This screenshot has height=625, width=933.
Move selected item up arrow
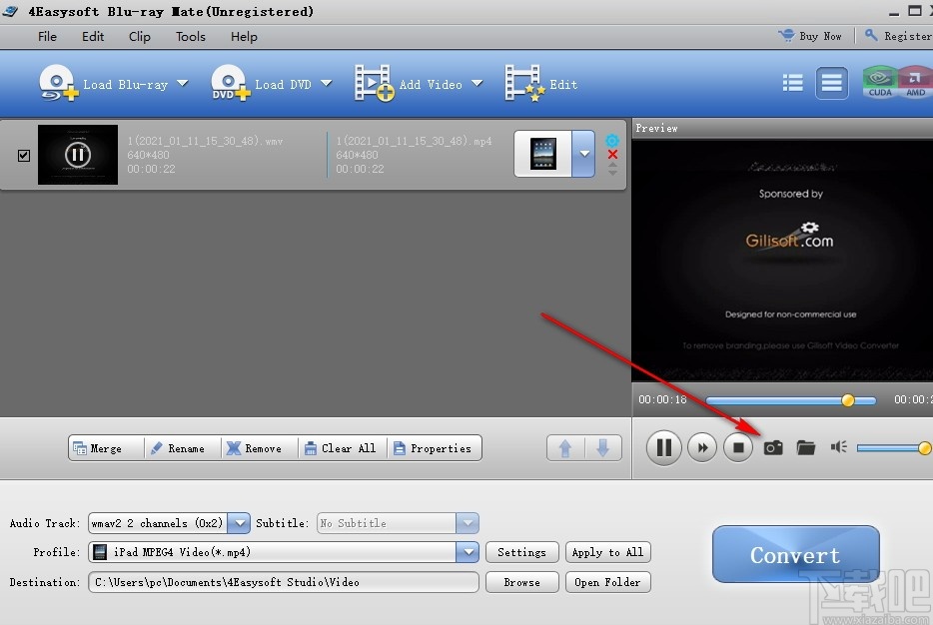(x=565, y=448)
